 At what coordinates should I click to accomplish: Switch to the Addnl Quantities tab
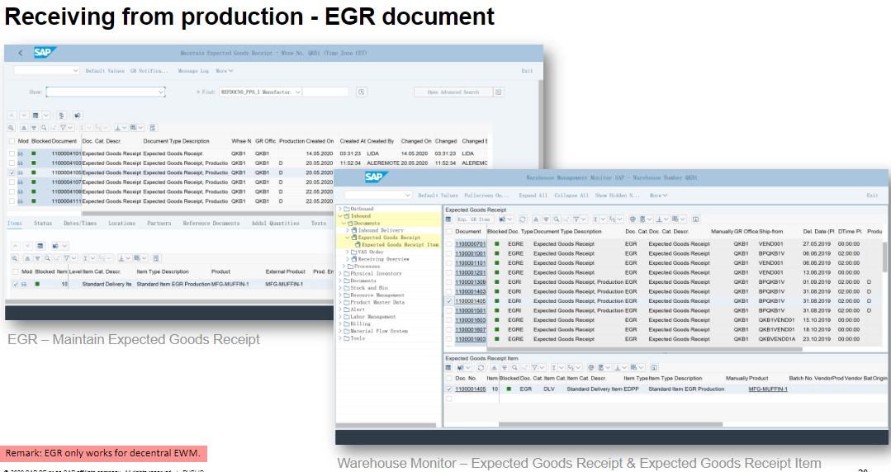pos(276,224)
